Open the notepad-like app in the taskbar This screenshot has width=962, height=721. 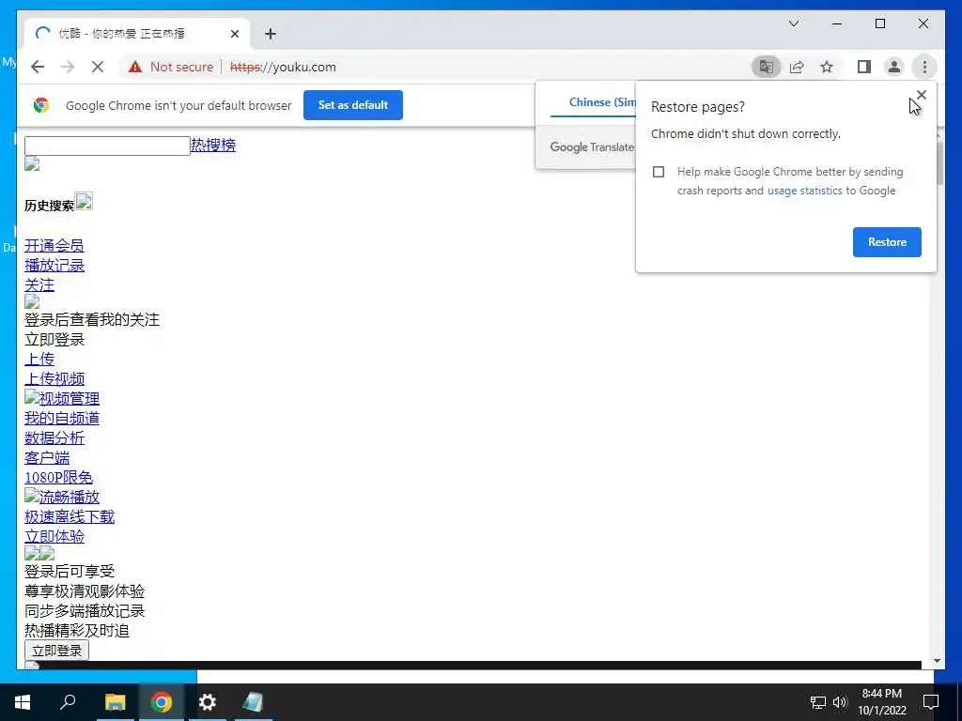253,702
